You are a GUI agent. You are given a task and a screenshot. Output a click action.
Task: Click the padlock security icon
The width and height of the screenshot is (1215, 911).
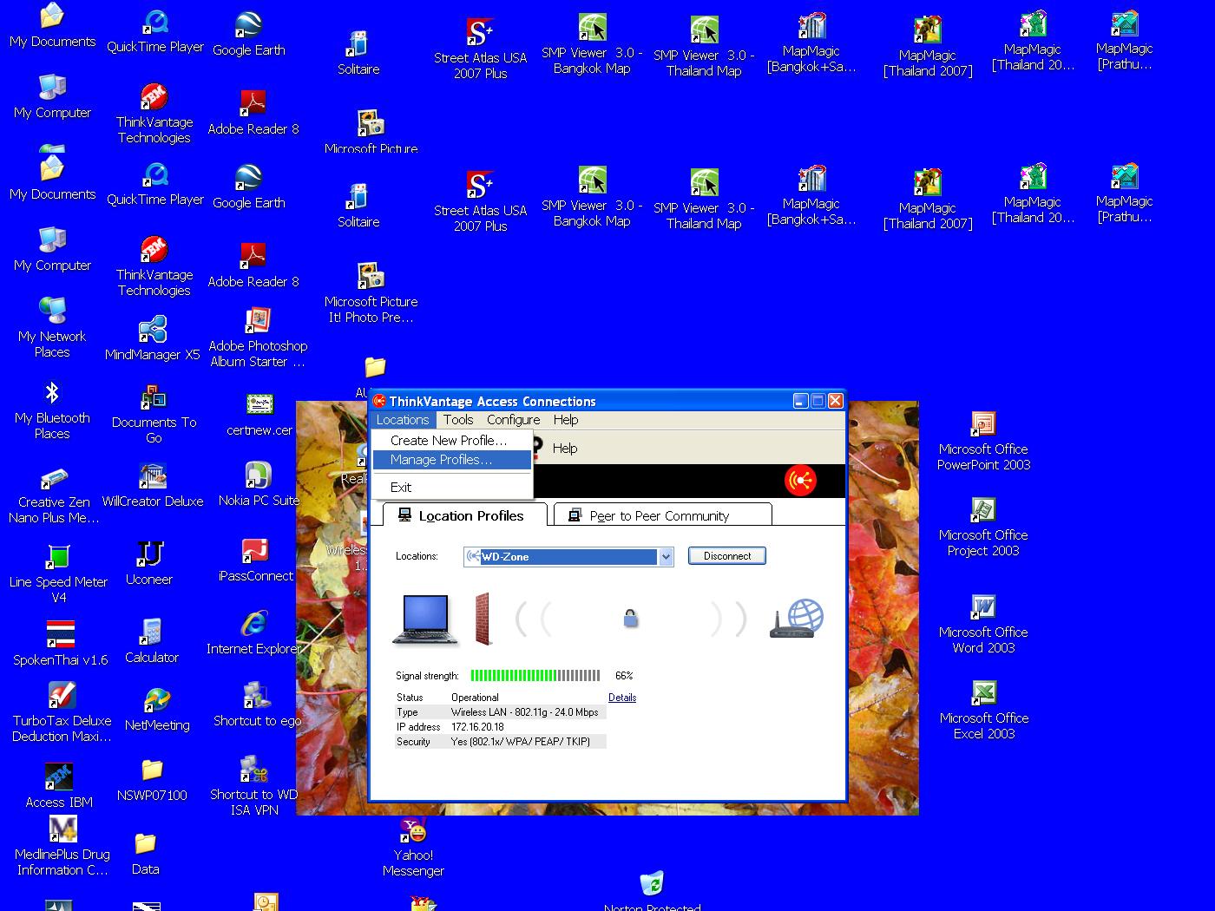pyautogui.click(x=631, y=618)
